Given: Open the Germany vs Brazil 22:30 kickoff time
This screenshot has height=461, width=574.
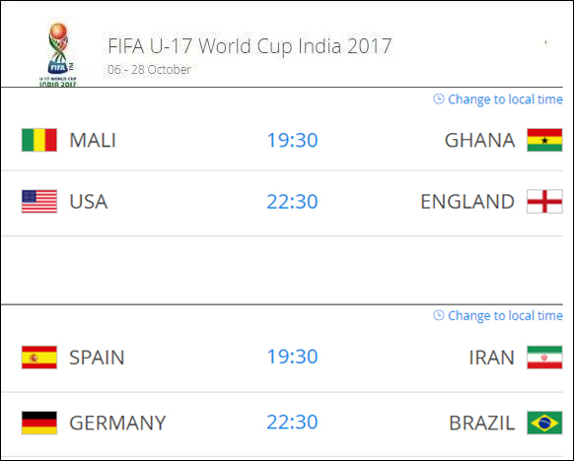Looking at the screenshot, I should pos(292,422).
